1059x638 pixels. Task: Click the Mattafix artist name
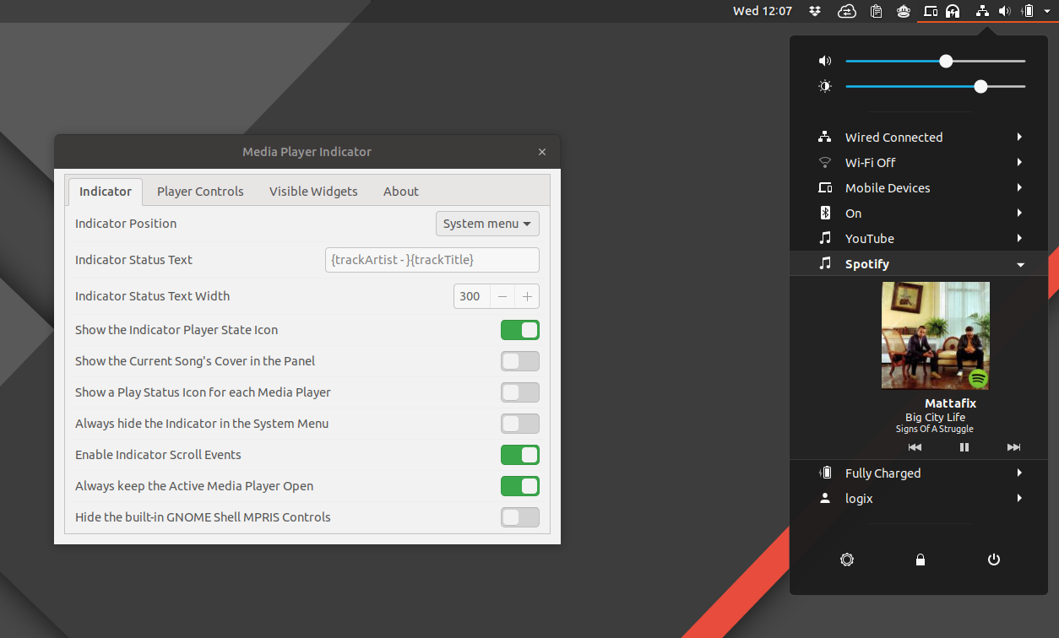(950, 403)
